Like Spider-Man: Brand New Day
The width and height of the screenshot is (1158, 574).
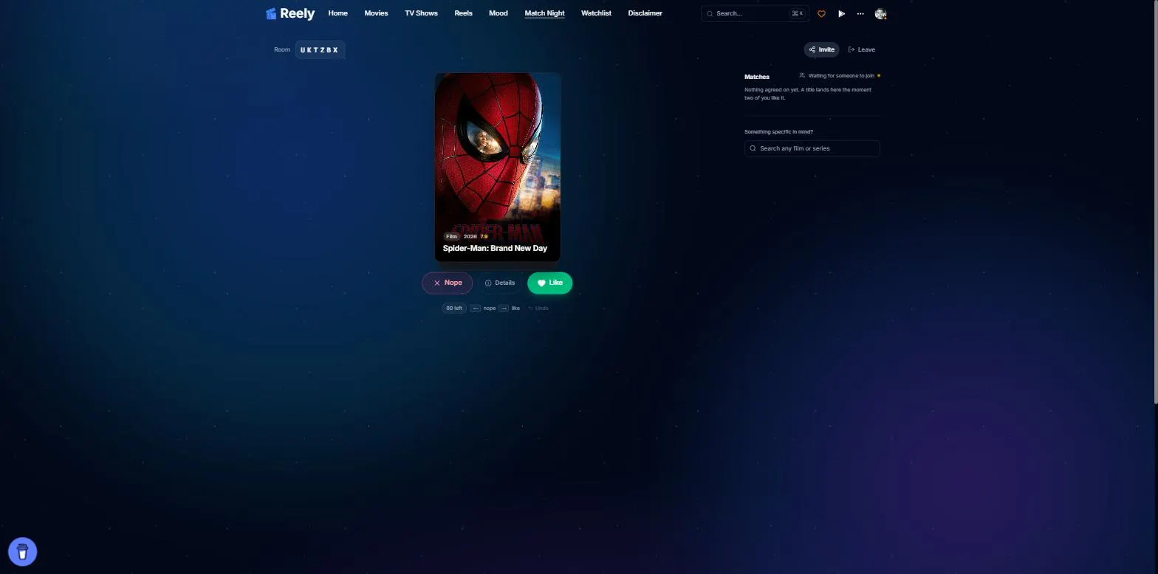549,283
